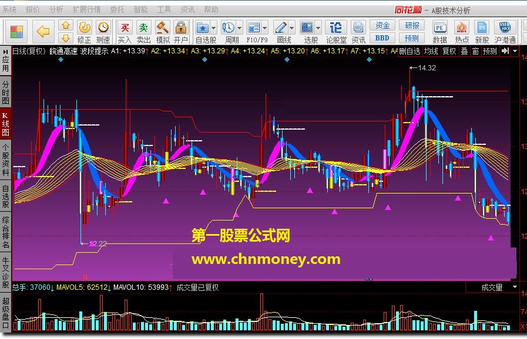
Task: Click the yellow up arrow button
Action: pyautogui.click(x=66, y=25)
